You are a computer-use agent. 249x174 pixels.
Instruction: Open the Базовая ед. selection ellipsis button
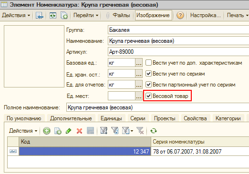[x=139, y=63]
